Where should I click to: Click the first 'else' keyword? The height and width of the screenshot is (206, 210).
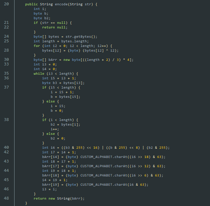point(51,101)
